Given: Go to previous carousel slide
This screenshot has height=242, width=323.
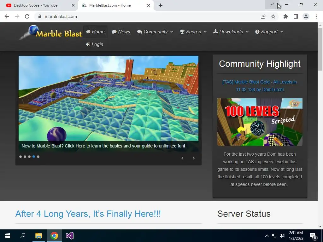Looking at the screenshot, I should pos(182,158).
